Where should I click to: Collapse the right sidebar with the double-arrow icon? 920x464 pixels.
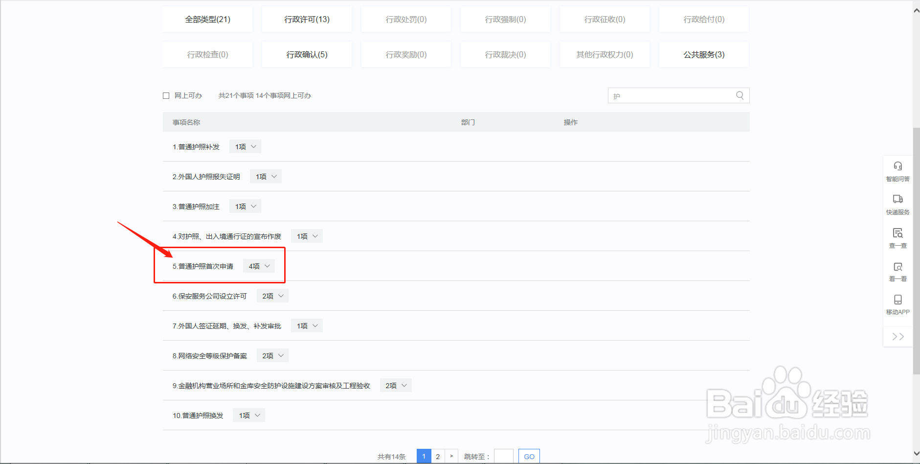898,336
